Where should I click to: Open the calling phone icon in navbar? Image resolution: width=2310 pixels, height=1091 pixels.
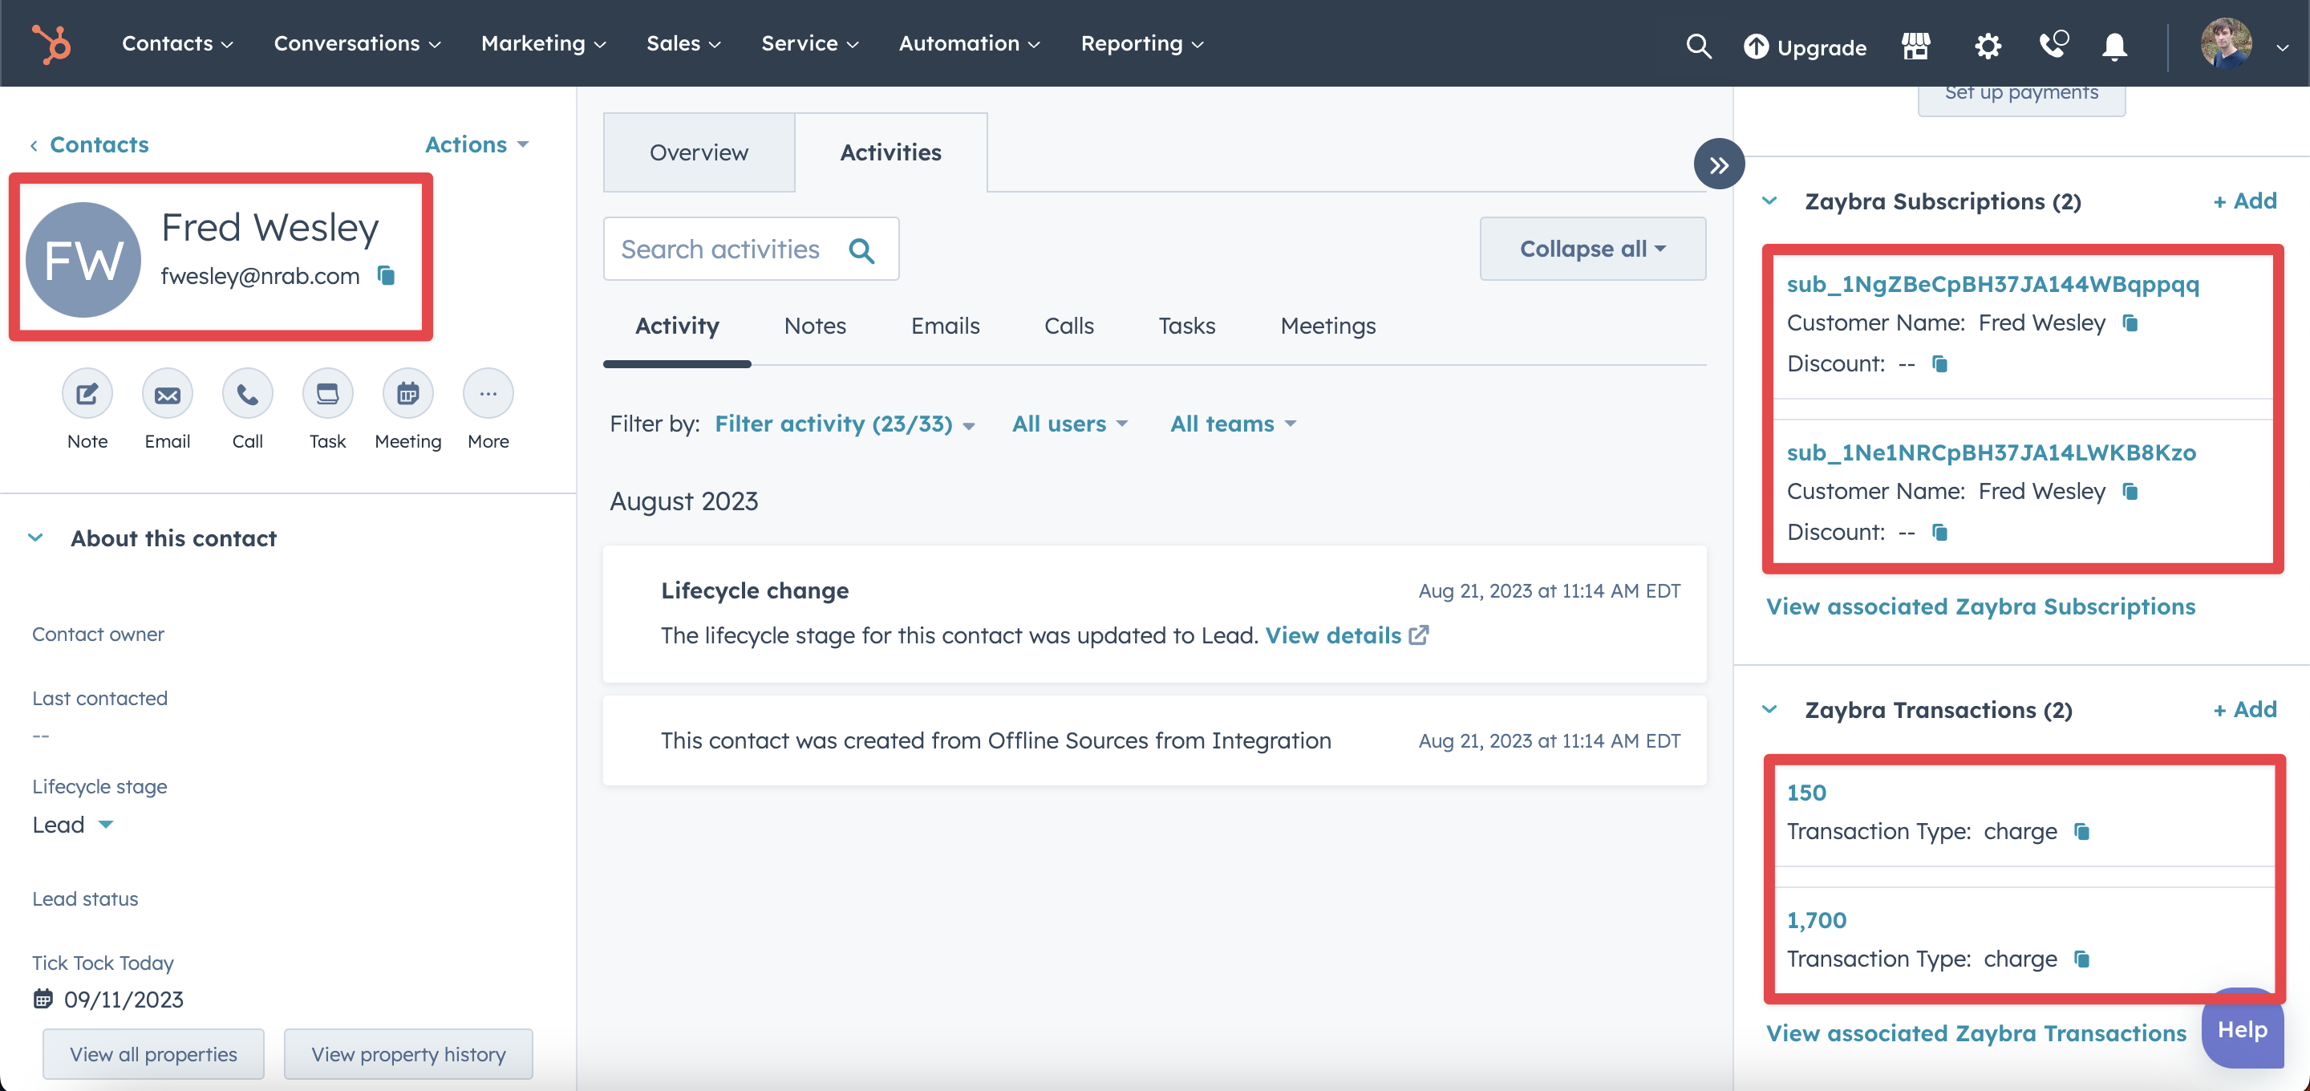[x=2053, y=44]
